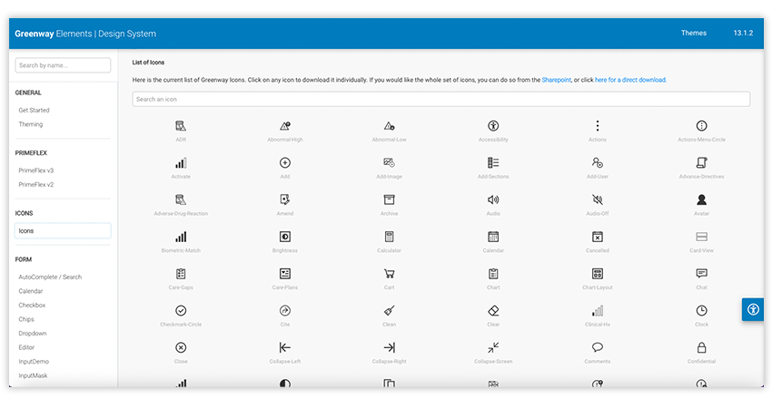Download the Archive icon

(389, 200)
